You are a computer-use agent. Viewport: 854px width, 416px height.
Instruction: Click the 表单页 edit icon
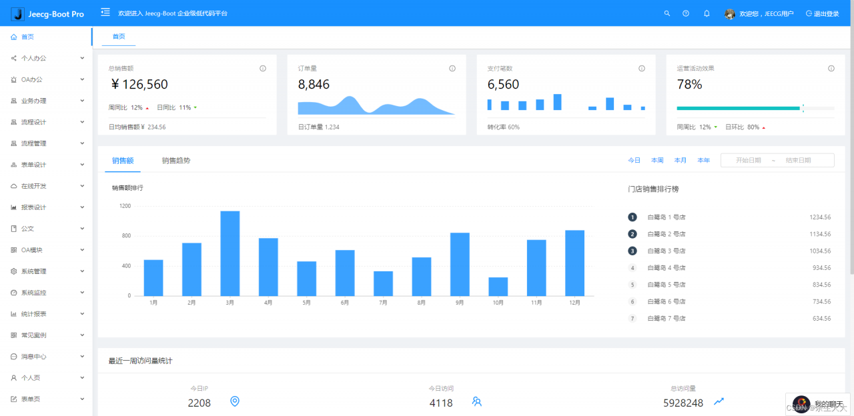[14, 399]
